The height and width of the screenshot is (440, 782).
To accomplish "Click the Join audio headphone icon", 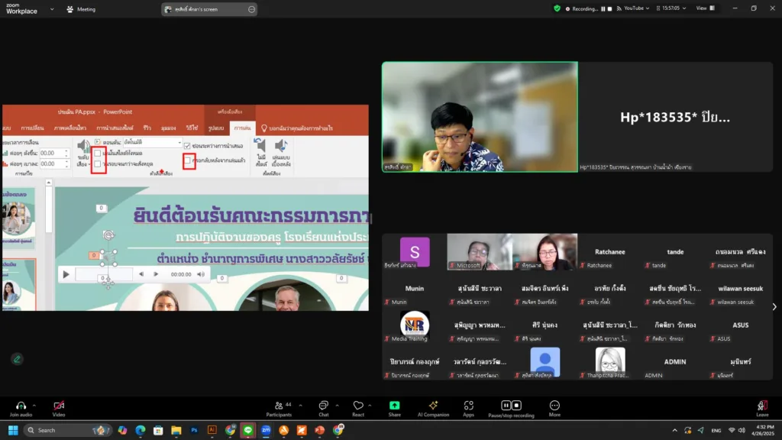I will 21,406.
